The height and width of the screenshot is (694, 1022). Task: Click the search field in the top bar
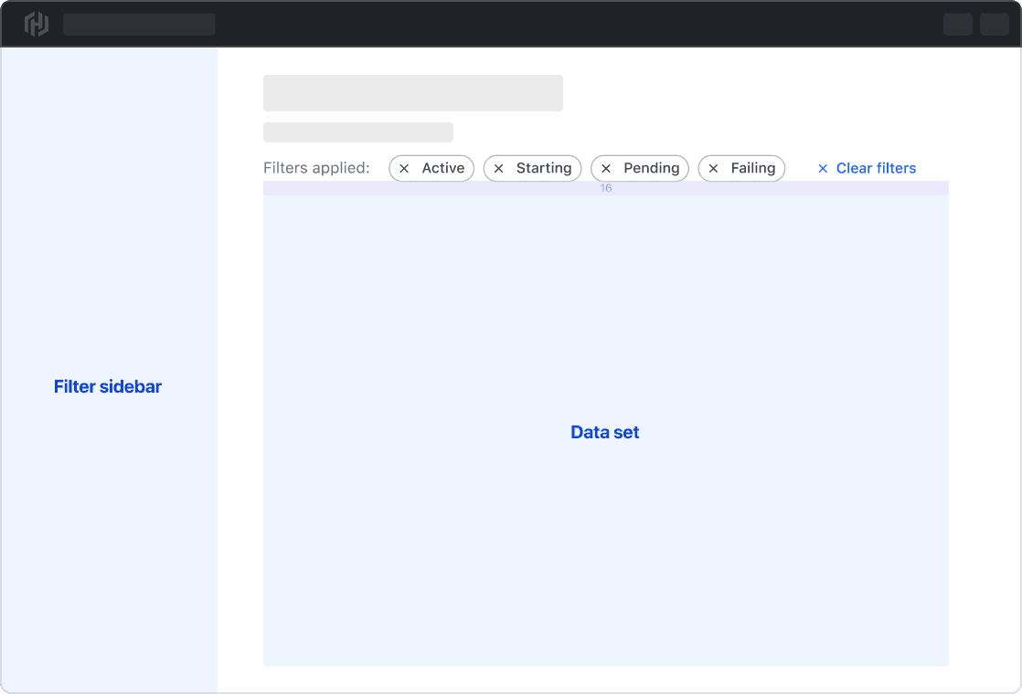pos(139,24)
